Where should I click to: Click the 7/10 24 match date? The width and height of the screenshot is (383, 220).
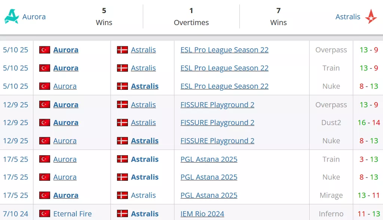pos(16,214)
